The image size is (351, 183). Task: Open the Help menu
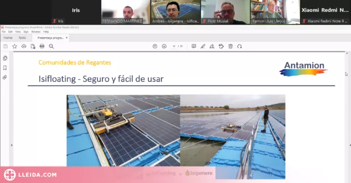coord(46,32)
